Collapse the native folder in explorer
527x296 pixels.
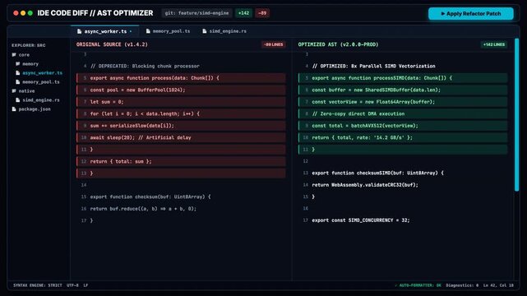coord(23,91)
